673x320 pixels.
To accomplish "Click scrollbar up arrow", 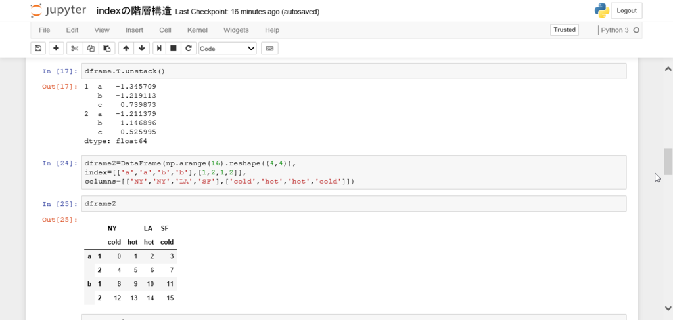I will 668,69.
